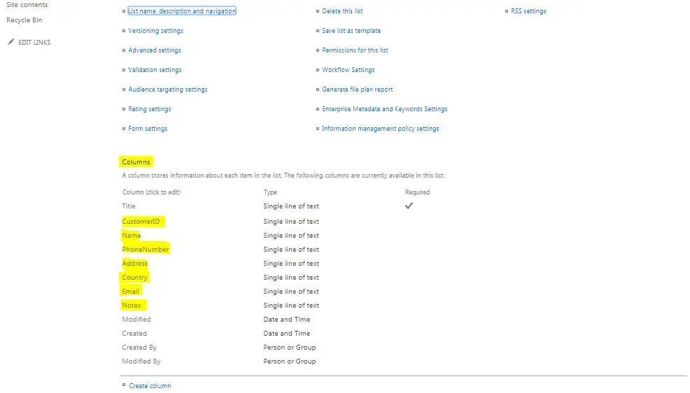Viewport: 690px width, 393px height.
Task: Choose Save list as template
Action: coord(351,31)
